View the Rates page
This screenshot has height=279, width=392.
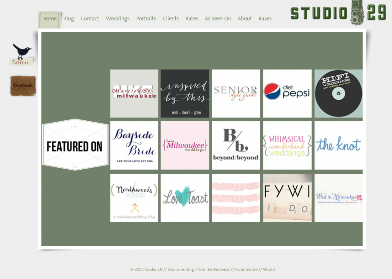click(192, 19)
